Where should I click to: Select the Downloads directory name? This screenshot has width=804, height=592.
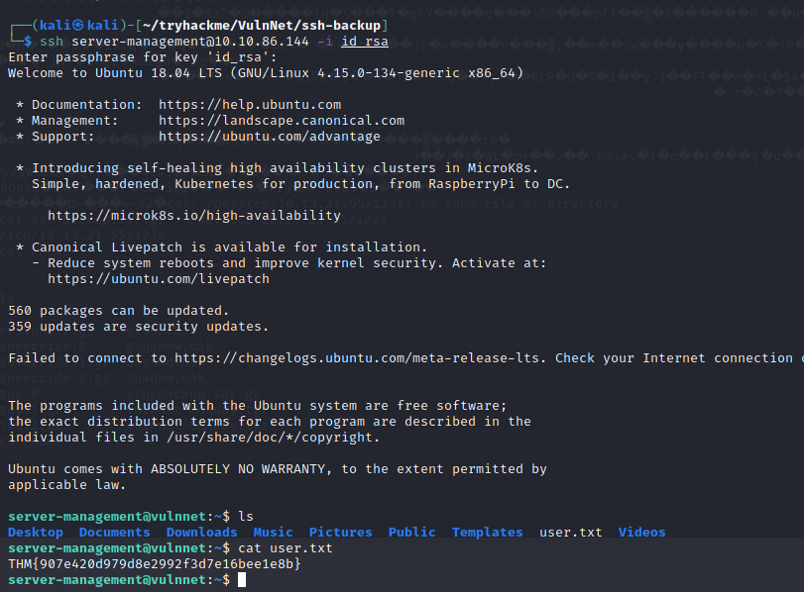click(x=201, y=533)
